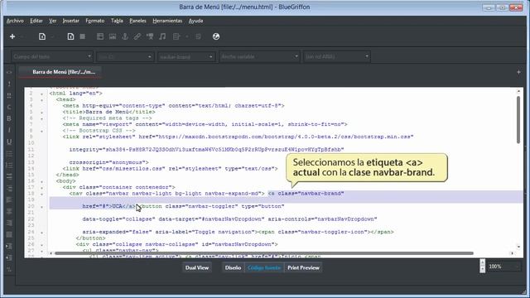Click the title tag text on line 5
The height and width of the screenshot is (298, 530).
click(x=108, y=112)
